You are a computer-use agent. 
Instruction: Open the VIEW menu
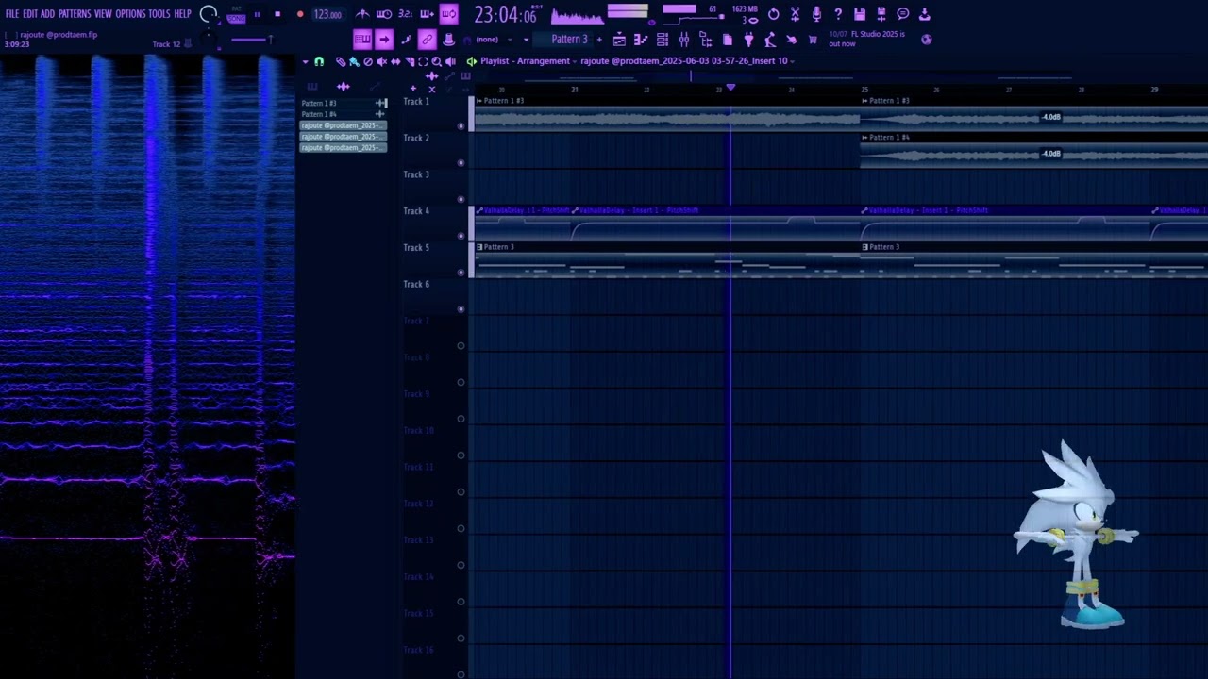pyautogui.click(x=103, y=14)
